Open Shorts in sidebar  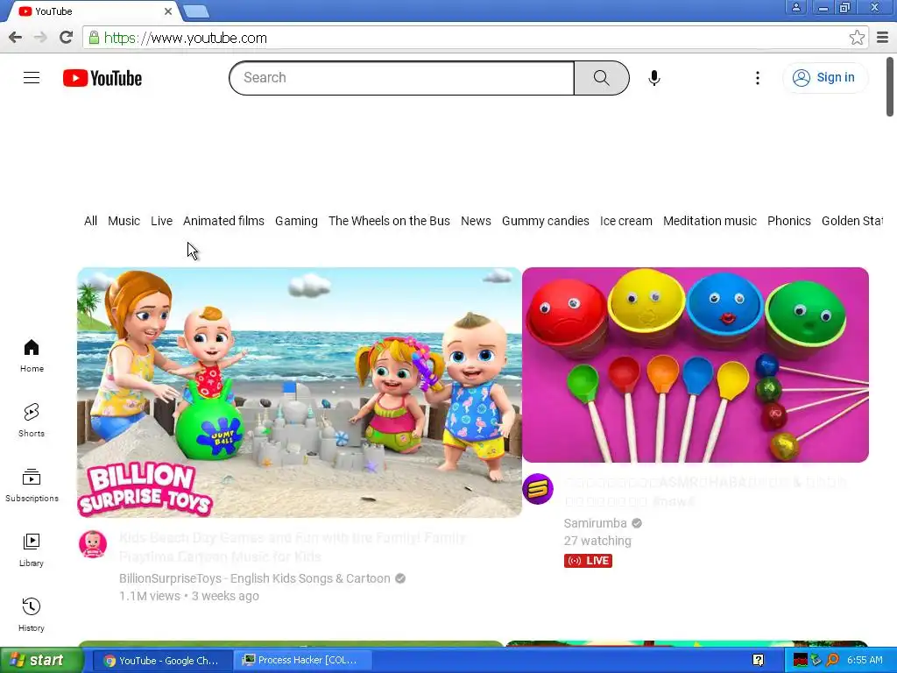[32, 420]
